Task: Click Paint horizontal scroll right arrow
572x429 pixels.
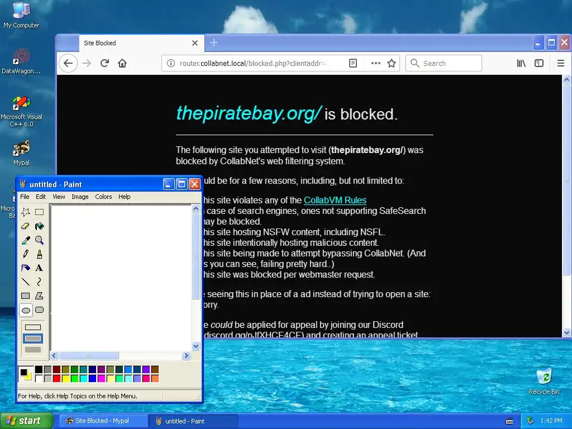Action: [x=187, y=355]
